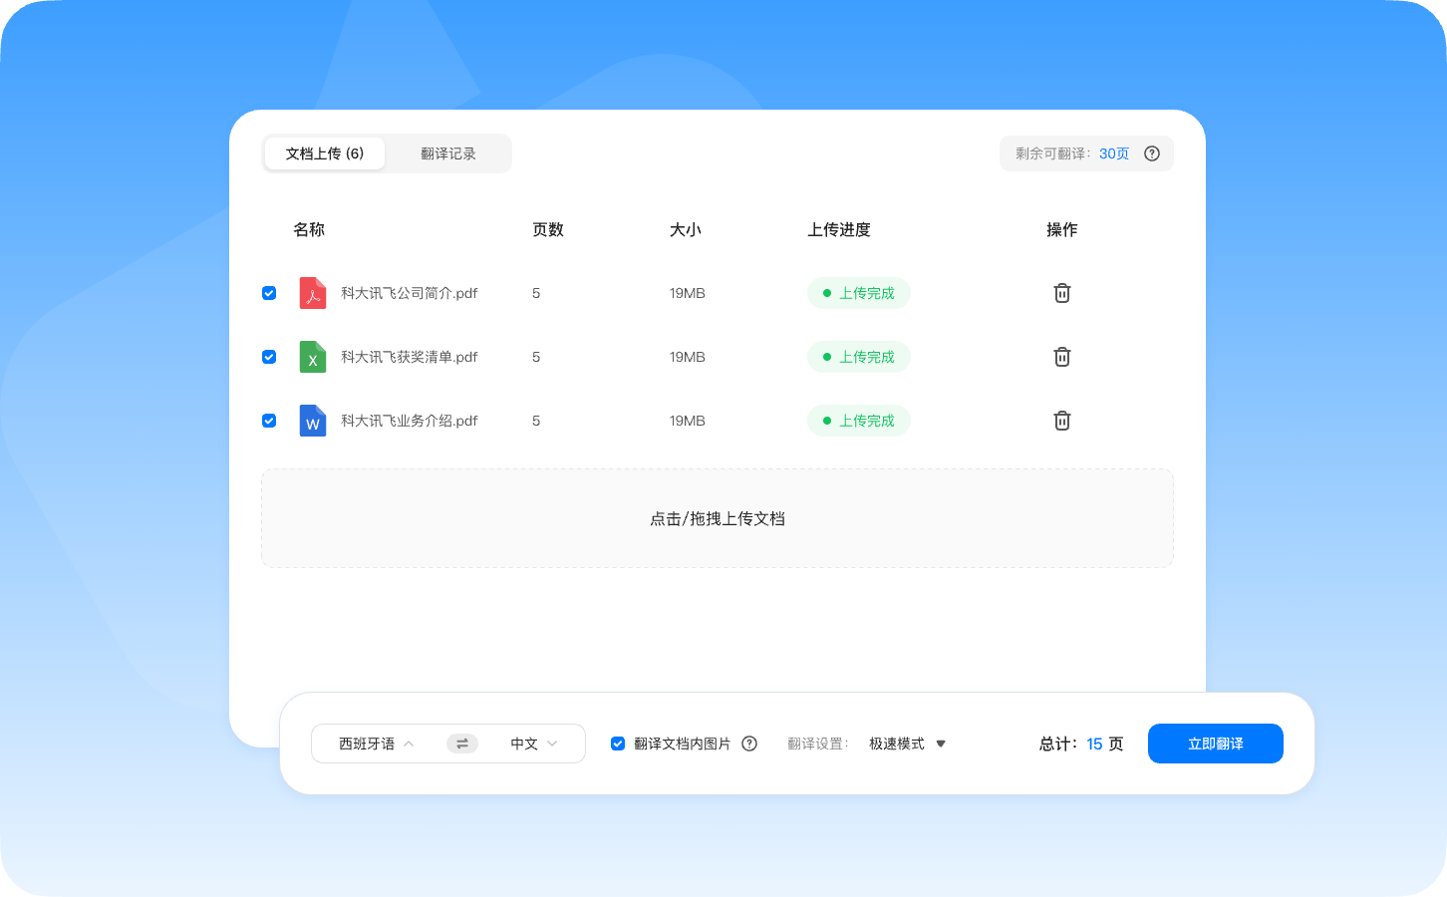Click help icon next to 翻译文档内图片
1447x897 pixels.
[749, 744]
